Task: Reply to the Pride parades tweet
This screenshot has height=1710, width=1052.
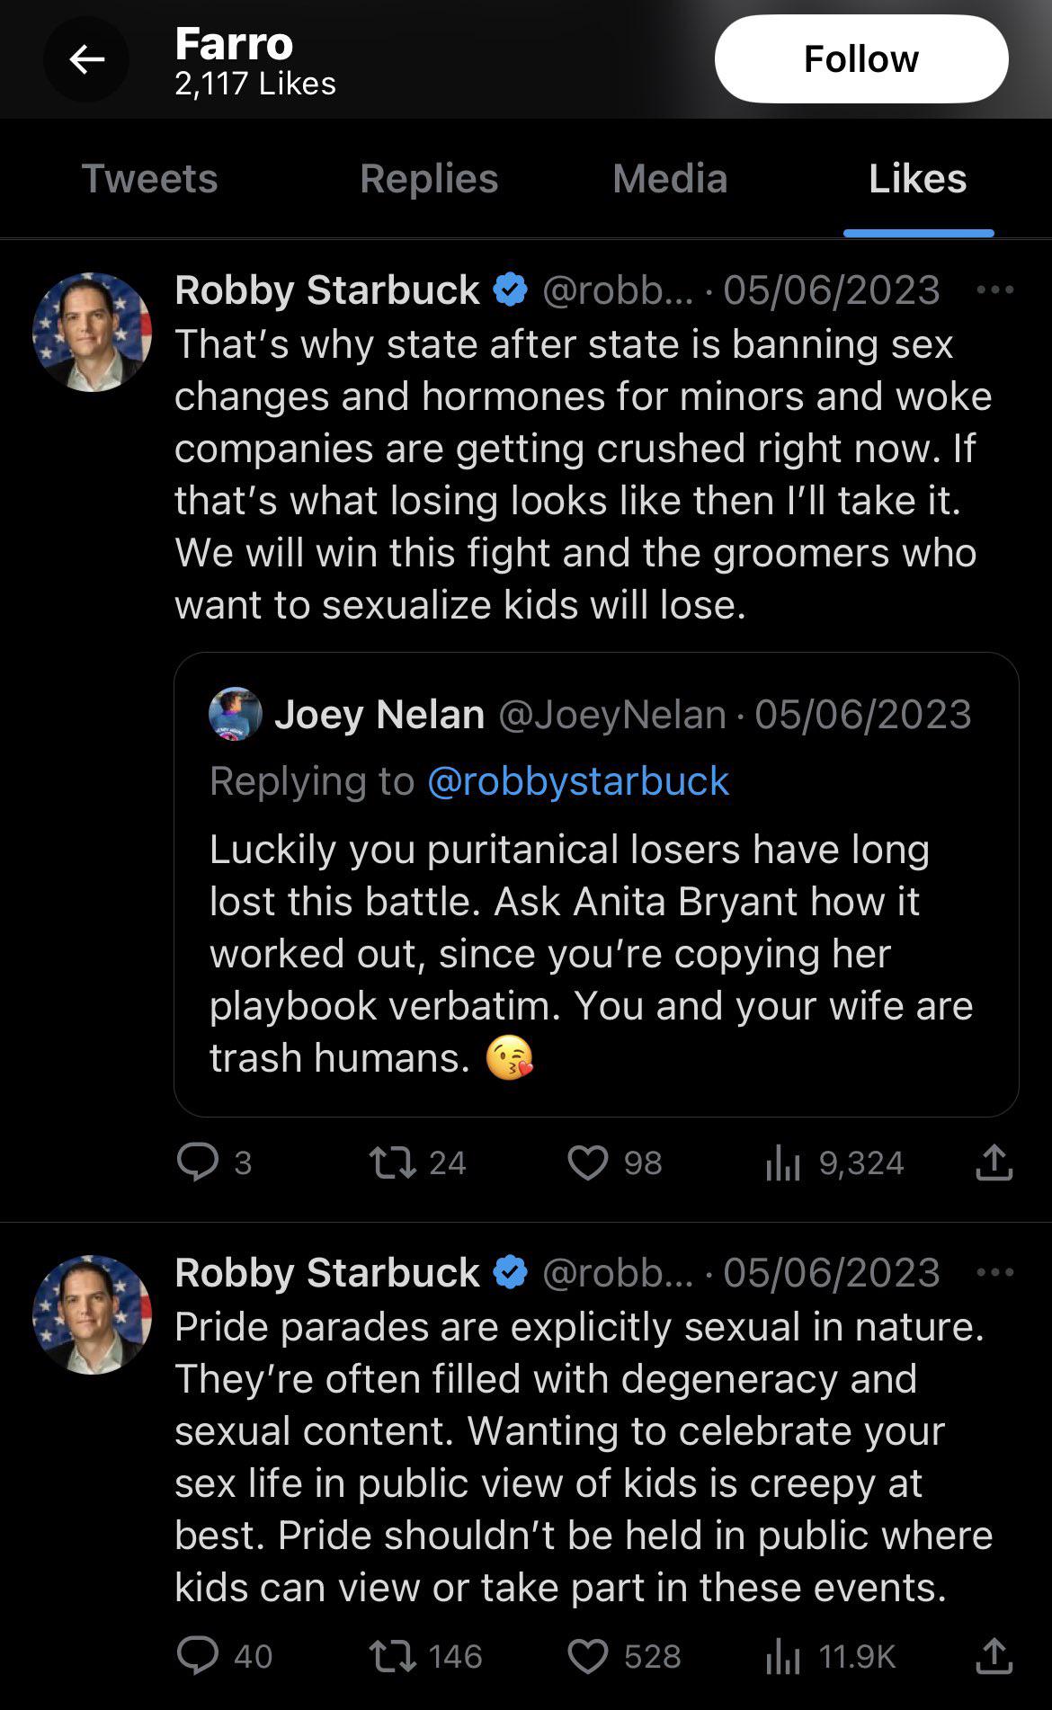Action: point(198,1656)
